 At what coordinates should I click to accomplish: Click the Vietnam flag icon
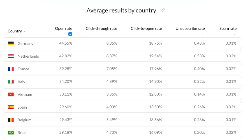point(11,94)
